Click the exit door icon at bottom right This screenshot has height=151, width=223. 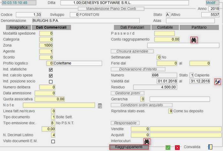(x=210, y=147)
